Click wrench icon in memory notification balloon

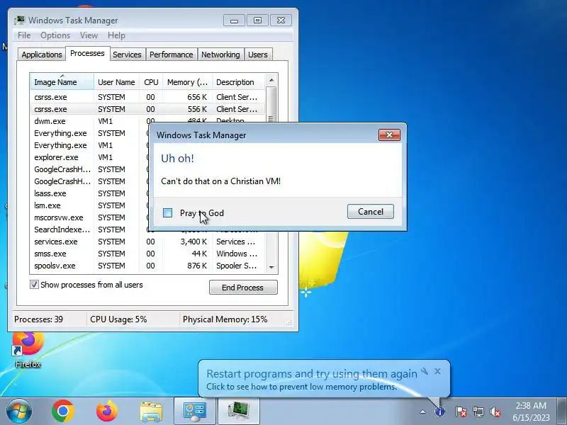(425, 371)
